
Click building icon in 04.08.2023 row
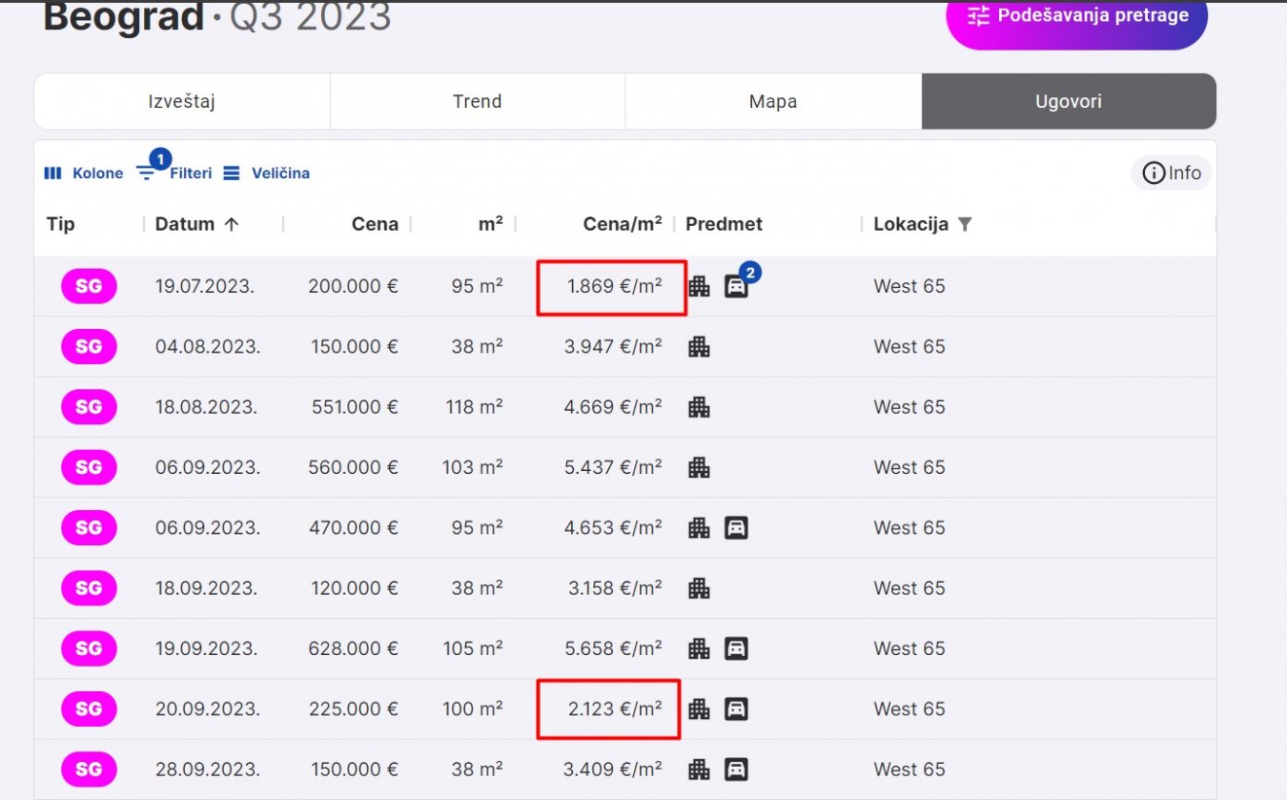699,346
